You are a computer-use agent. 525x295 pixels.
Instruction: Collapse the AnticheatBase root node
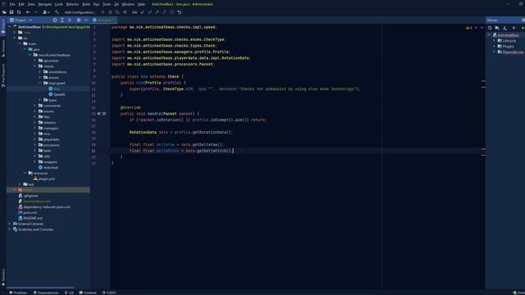(x=10, y=27)
